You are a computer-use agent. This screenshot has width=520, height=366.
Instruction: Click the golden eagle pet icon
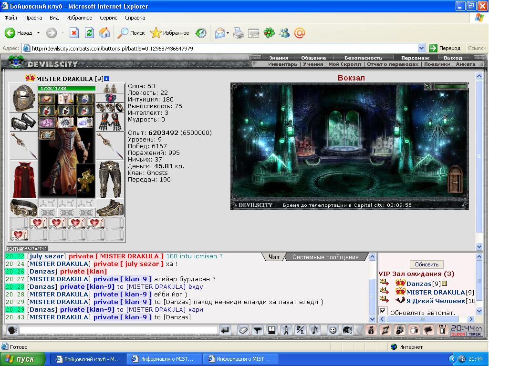pyautogui.click(x=86, y=181)
